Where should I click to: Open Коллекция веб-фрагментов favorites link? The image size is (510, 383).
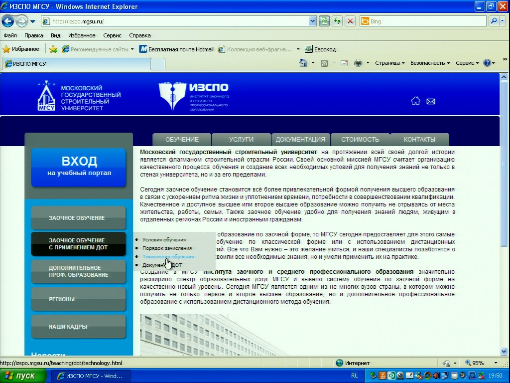click(x=255, y=49)
